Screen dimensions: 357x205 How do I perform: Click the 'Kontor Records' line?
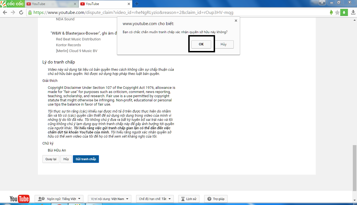pyautogui.click(x=68, y=45)
